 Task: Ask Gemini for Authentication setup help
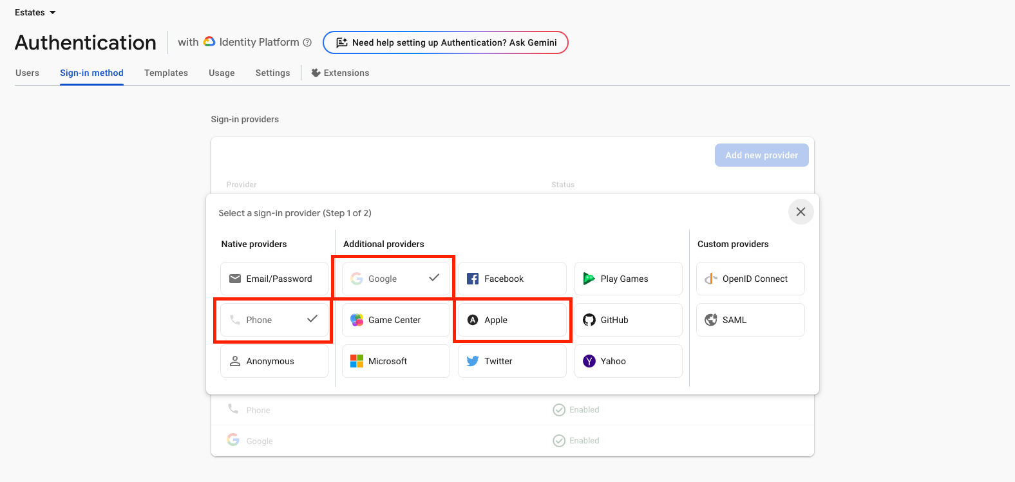pos(446,42)
